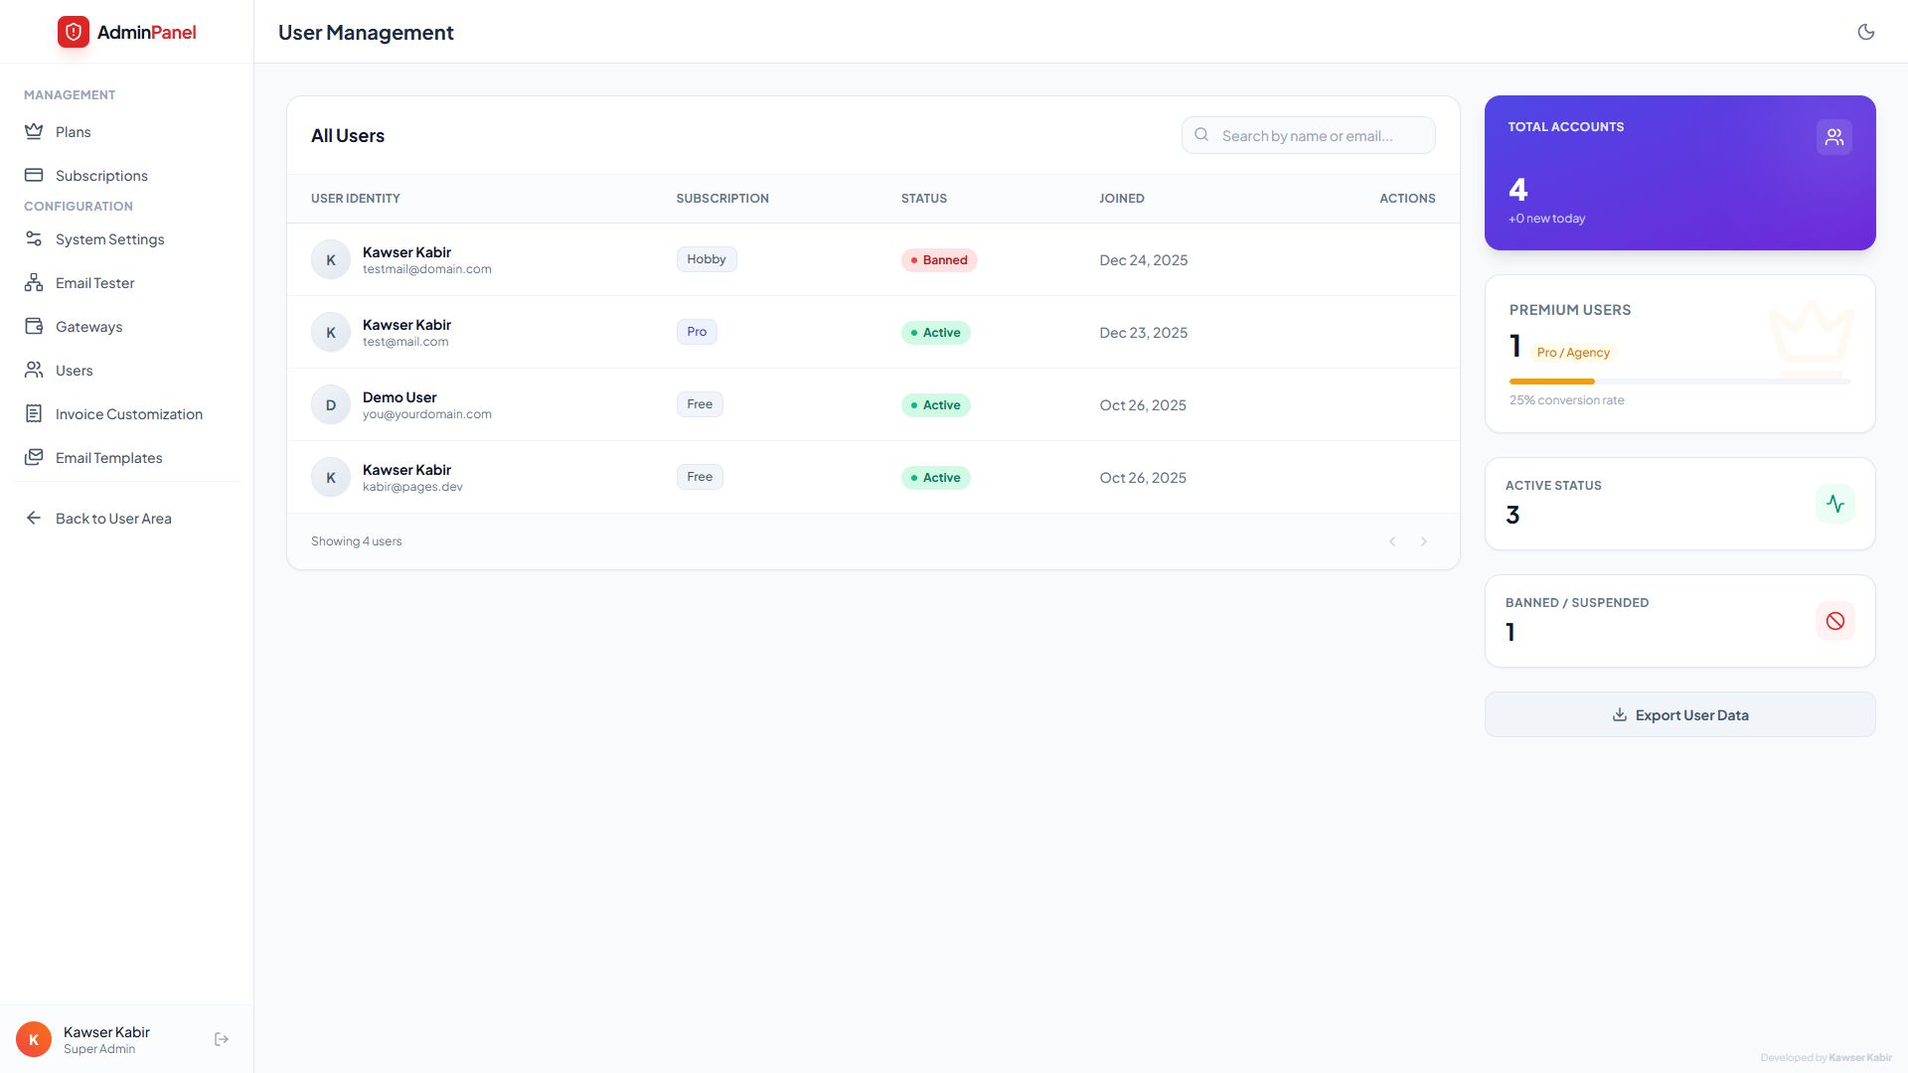Go to next page of users

(x=1423, y=541)
